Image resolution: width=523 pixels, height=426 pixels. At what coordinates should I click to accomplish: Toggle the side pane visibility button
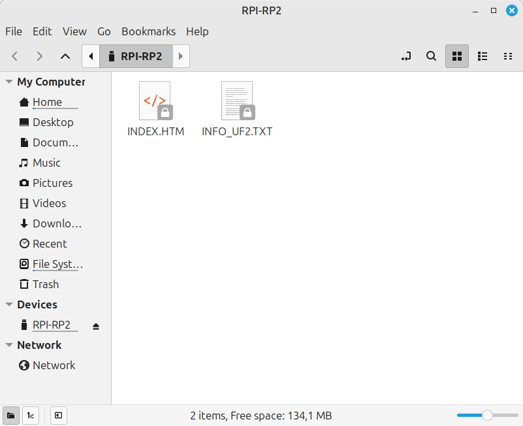58,416
